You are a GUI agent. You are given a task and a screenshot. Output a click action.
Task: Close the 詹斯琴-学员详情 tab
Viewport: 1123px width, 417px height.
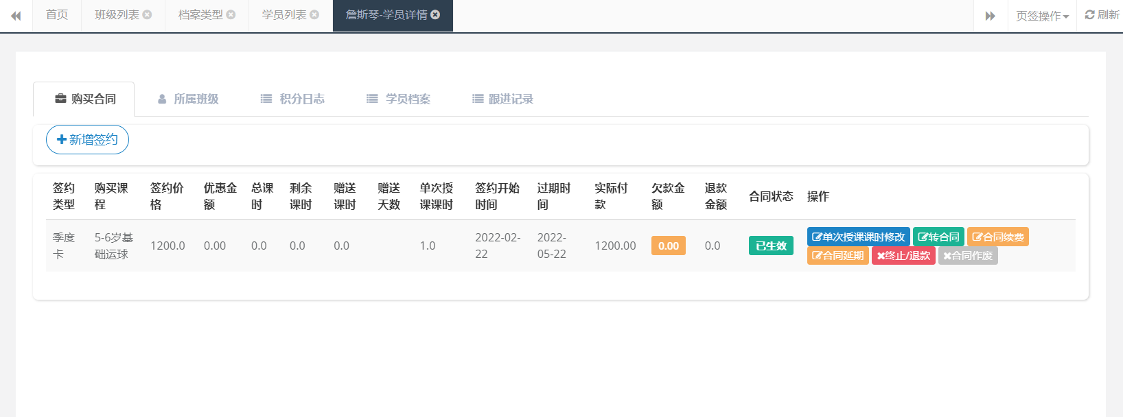pos(435,14)
